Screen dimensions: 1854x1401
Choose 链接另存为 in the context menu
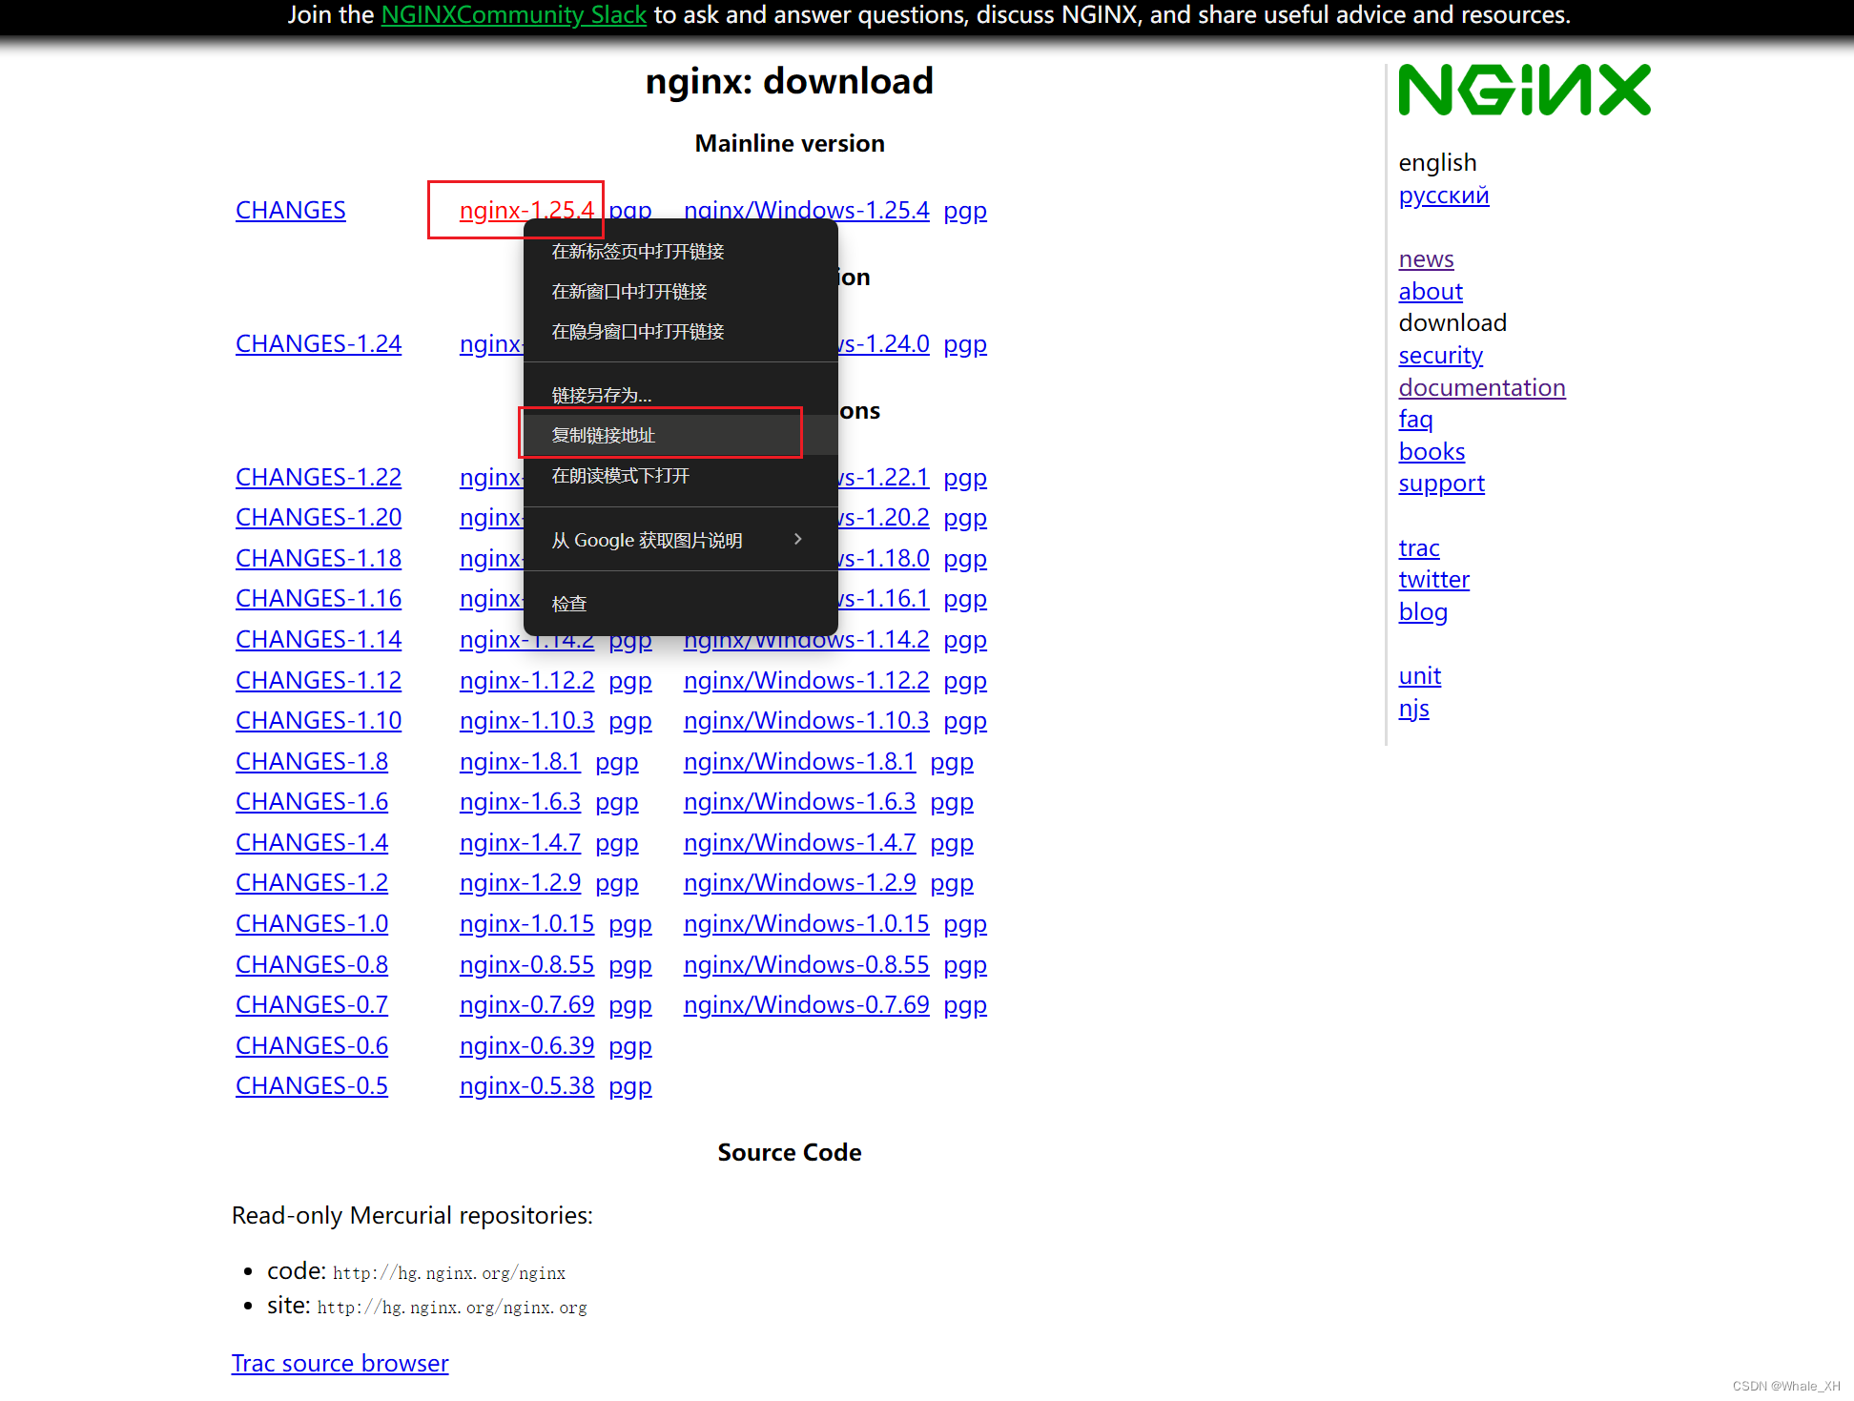click(600, 394)
